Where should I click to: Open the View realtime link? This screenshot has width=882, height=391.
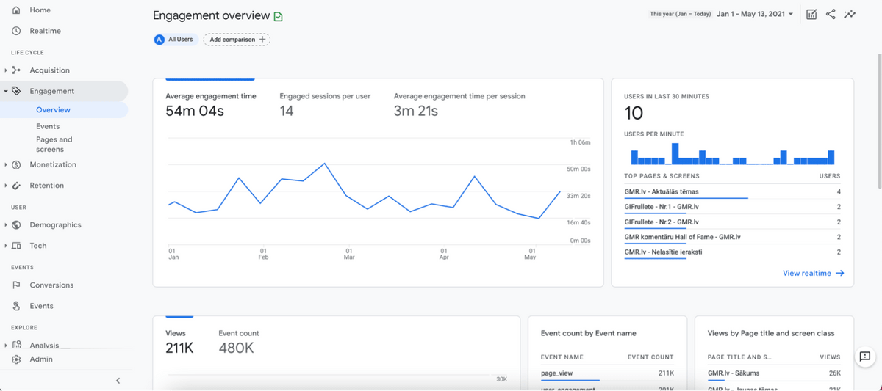coord(814,273)
